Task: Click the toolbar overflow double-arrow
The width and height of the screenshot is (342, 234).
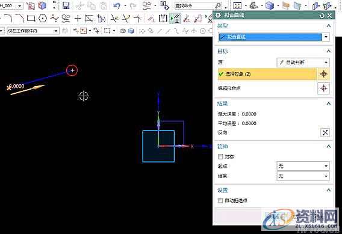Action: point(54,2)
